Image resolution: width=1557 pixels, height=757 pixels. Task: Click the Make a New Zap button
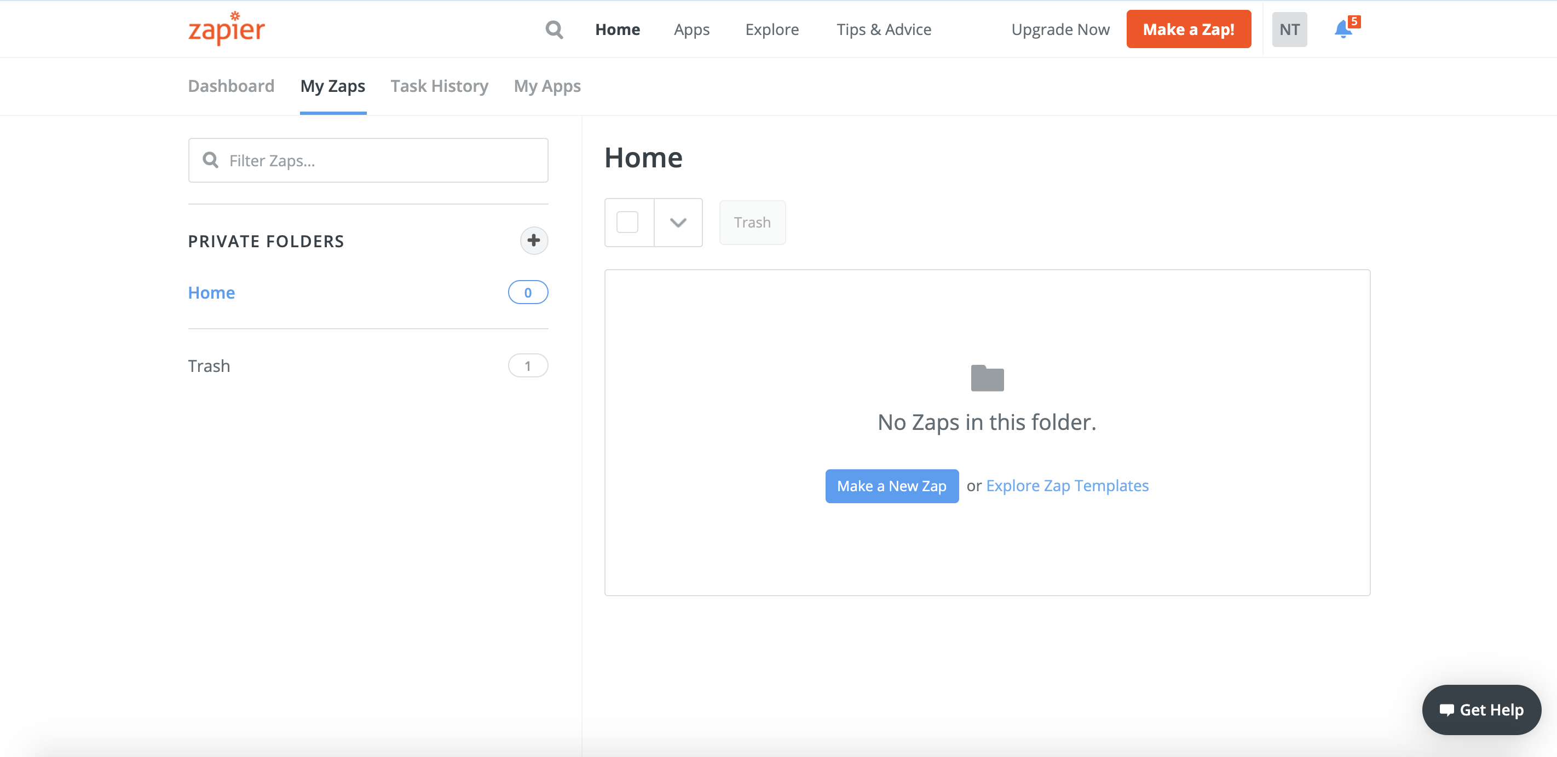tap(891, 486)
